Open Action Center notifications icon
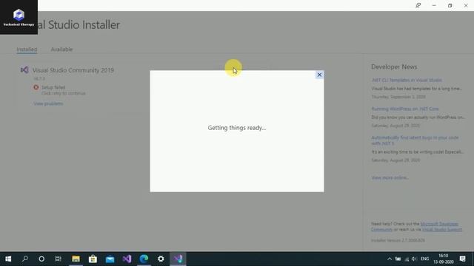474x266 pixels. coord(462,259)
